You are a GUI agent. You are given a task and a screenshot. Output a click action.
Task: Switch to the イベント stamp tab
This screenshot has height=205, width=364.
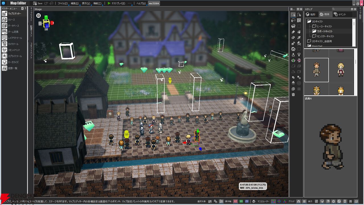(x=340, y=14)
